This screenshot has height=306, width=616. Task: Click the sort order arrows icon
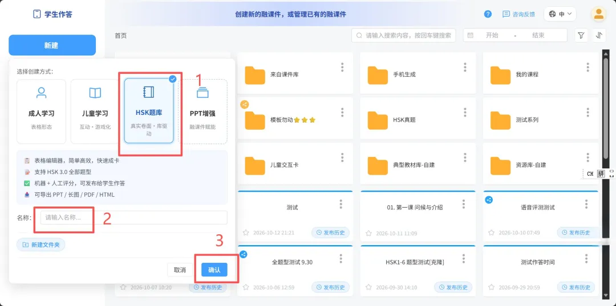tap(599, 35)
